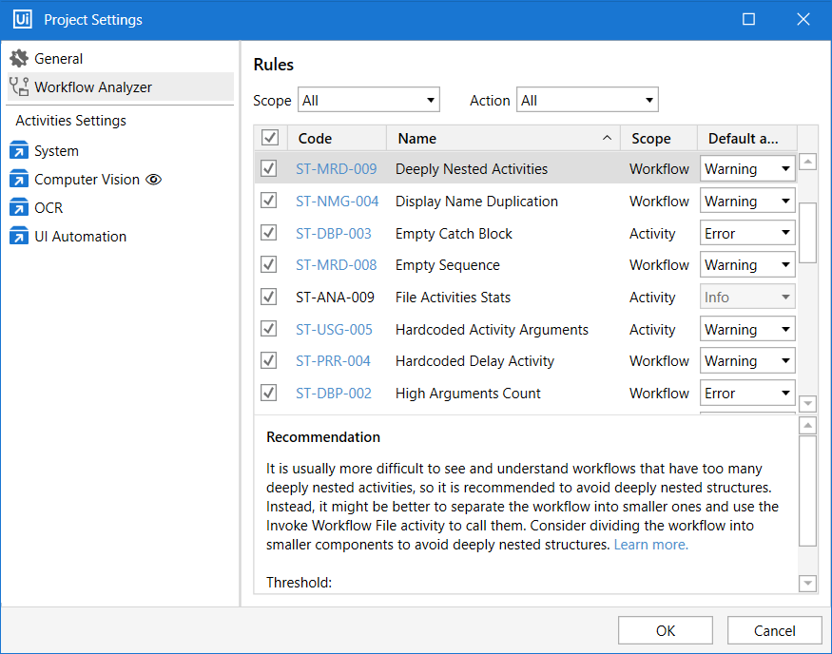The image size is (832, 654).
Task: Open the Scope filter dropdown
Action: [x=369, y=99]
